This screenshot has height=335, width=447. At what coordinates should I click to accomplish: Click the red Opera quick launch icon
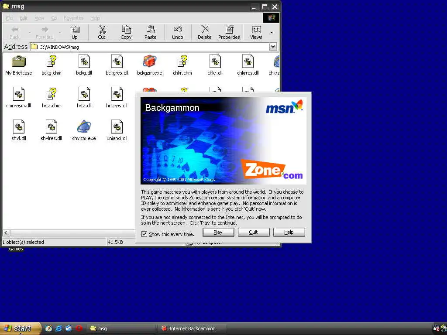point(79,328)
